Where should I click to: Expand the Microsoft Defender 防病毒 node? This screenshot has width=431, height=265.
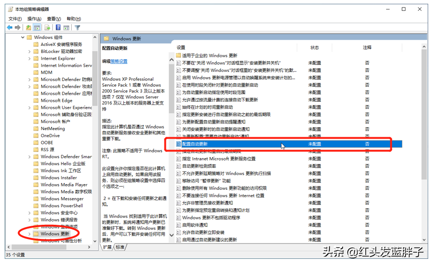[x=29, y=79]
